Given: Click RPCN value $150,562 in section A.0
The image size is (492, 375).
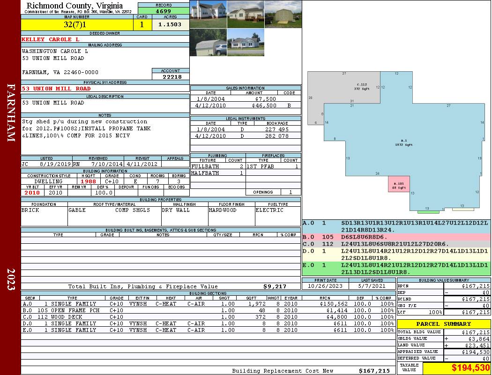Looking at the screenshot, I should 333,304.
